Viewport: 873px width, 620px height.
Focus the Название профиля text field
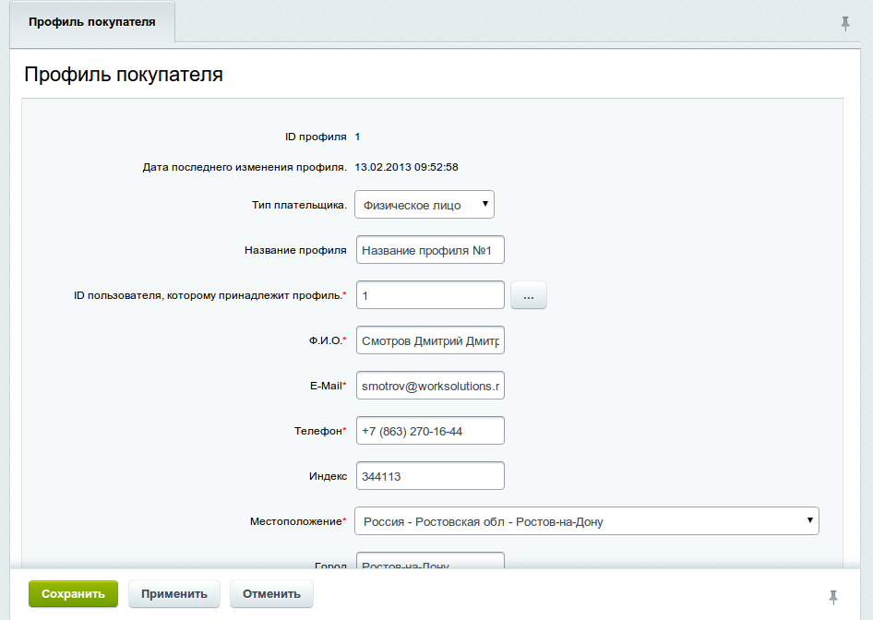430,250
